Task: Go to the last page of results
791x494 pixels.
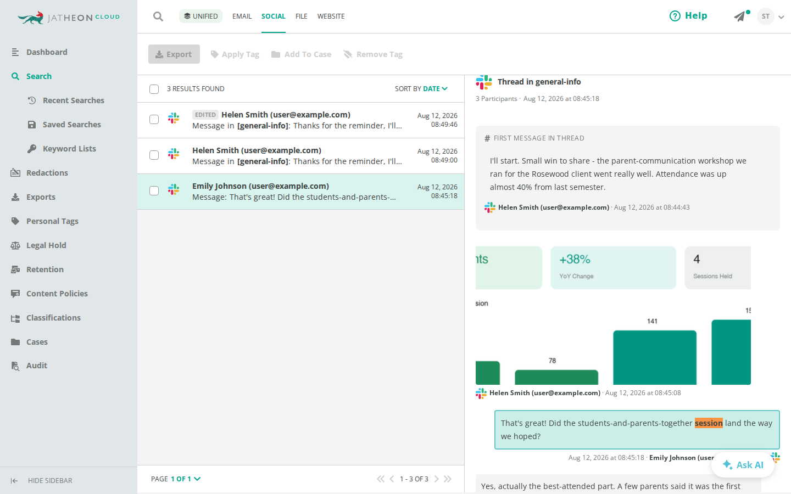Action: pyautogui.click(x=448, y=479)
